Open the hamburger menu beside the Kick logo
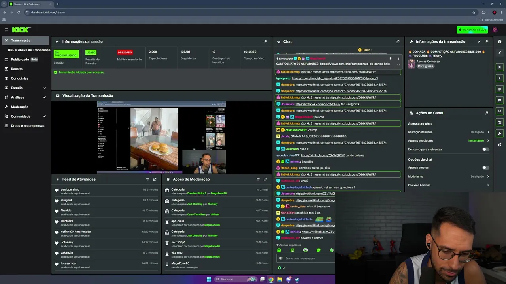 coord(6,30)
